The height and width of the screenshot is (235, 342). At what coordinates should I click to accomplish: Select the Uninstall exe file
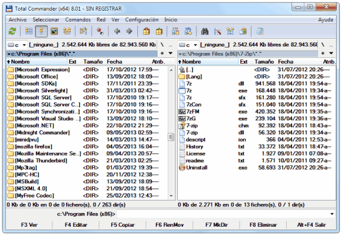pyautogui.click(x=256, y=168)
